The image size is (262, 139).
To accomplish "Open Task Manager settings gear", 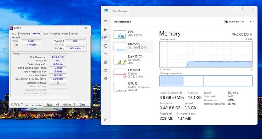I will pyautogui.click(x=106, y=120).
